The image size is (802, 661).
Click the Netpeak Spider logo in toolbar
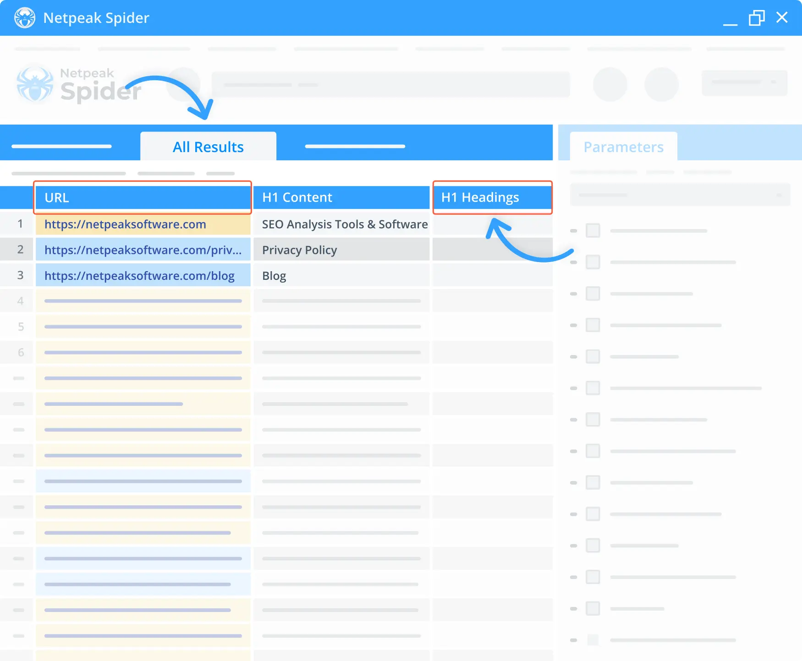tap(78, 85)
